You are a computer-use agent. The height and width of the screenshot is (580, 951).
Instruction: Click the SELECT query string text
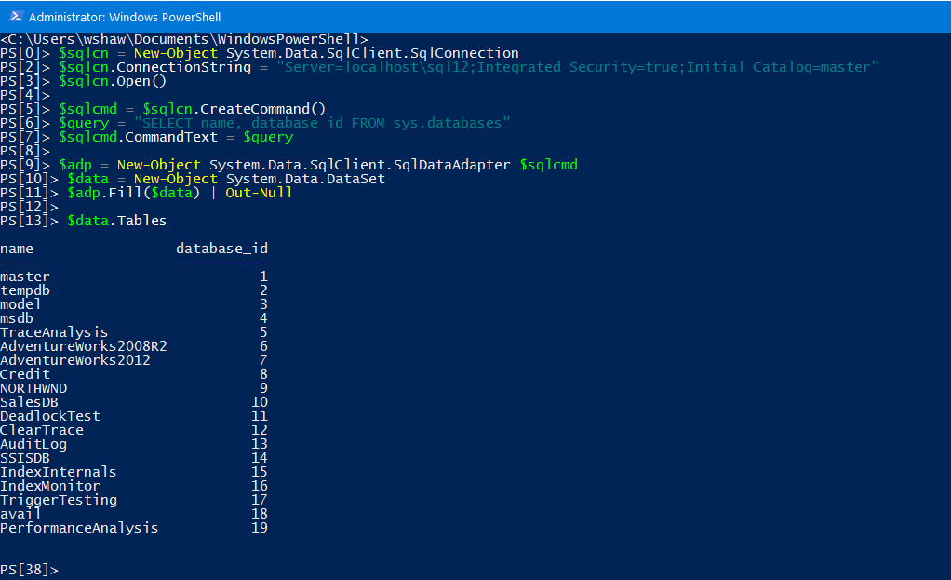pyautogui.click(x=322, y=123)
